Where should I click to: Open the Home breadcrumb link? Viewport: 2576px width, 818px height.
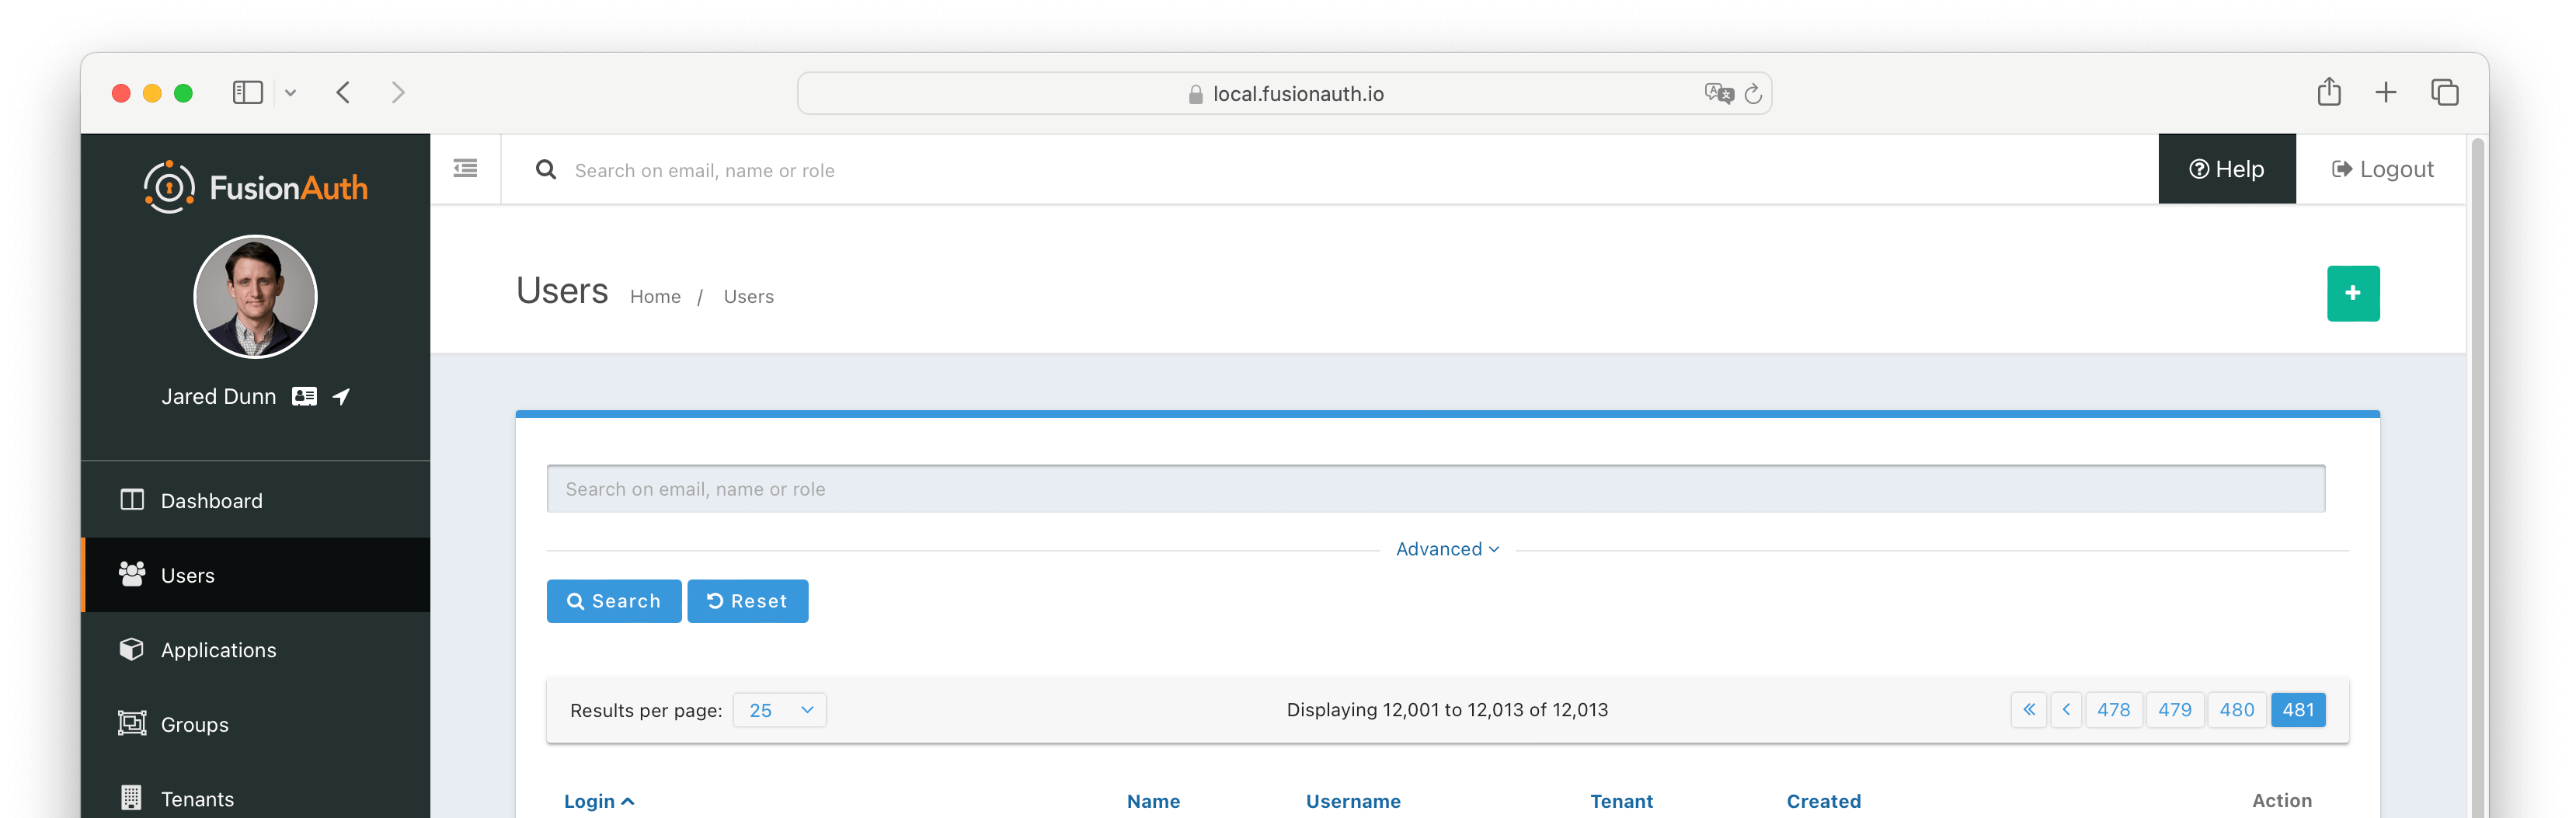point(655,296)
